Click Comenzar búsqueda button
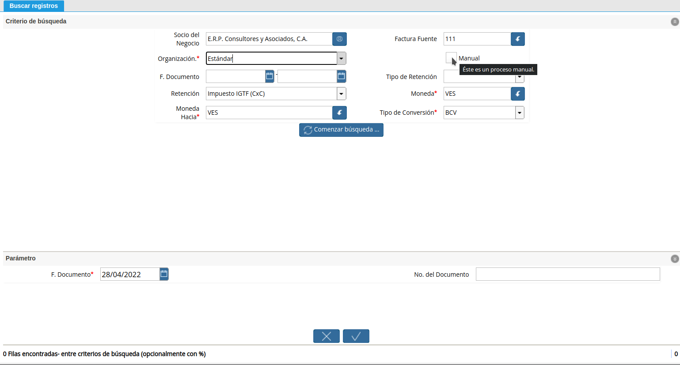This screenshot has width=680, height=365. pos(341,130)
